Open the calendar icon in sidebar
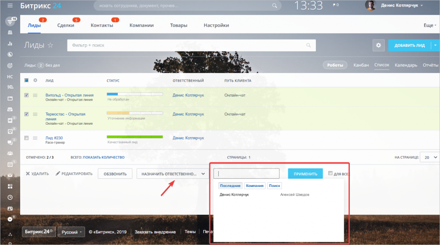The image size is (440, 245). 10,165
